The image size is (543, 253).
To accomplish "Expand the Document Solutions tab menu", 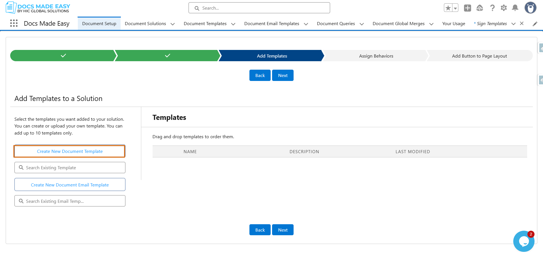I will (172, 24).
